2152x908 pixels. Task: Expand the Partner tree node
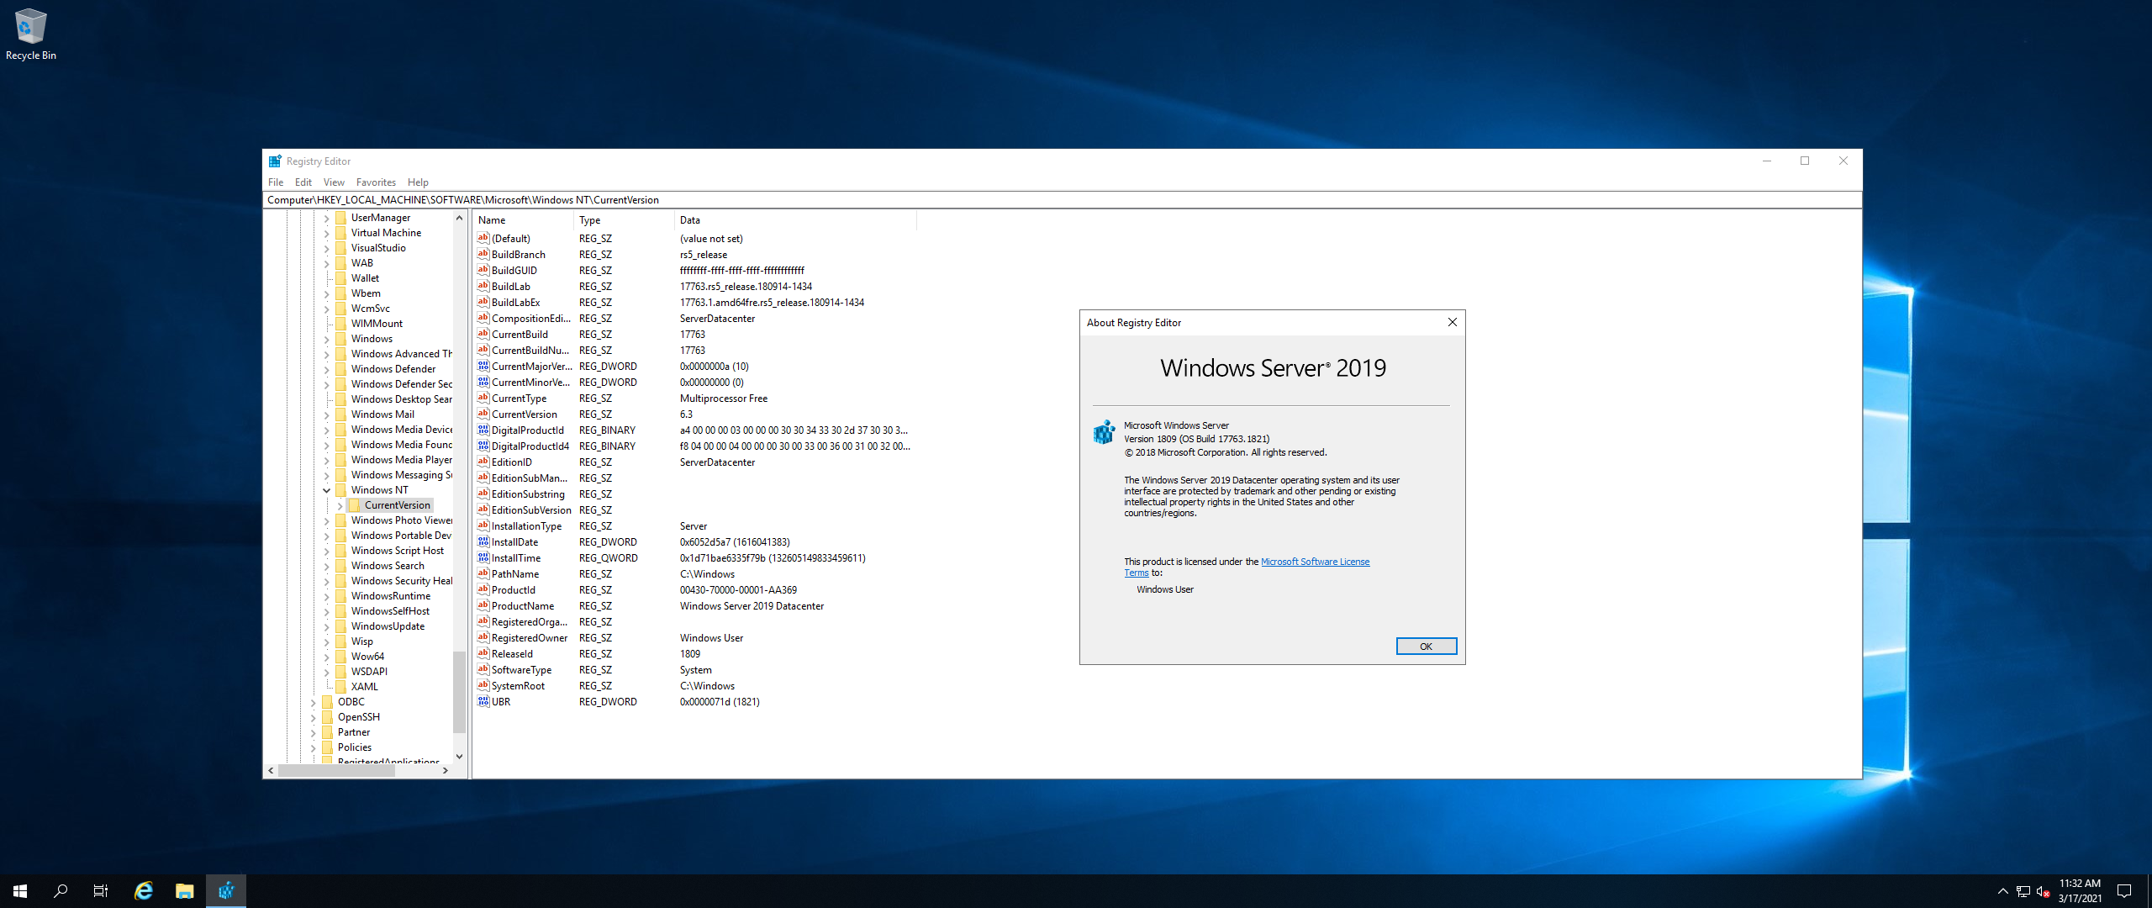[x=313, y=732]
